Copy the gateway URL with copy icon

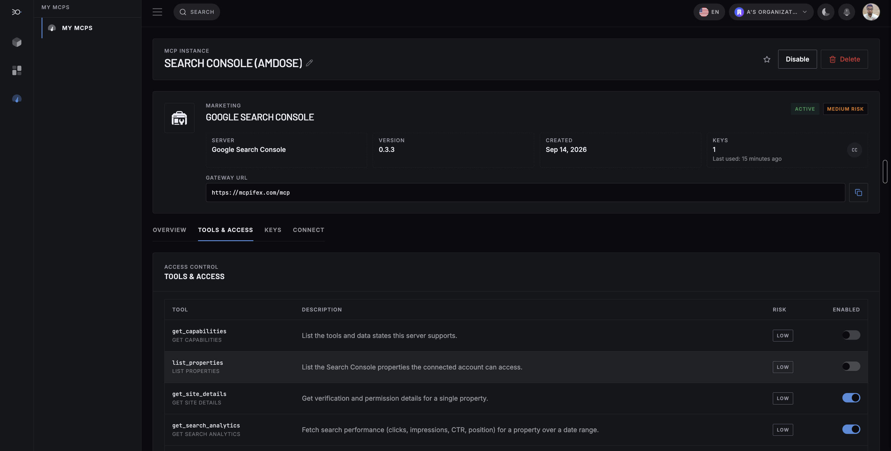pyautogui.click(x=858, y=193)
